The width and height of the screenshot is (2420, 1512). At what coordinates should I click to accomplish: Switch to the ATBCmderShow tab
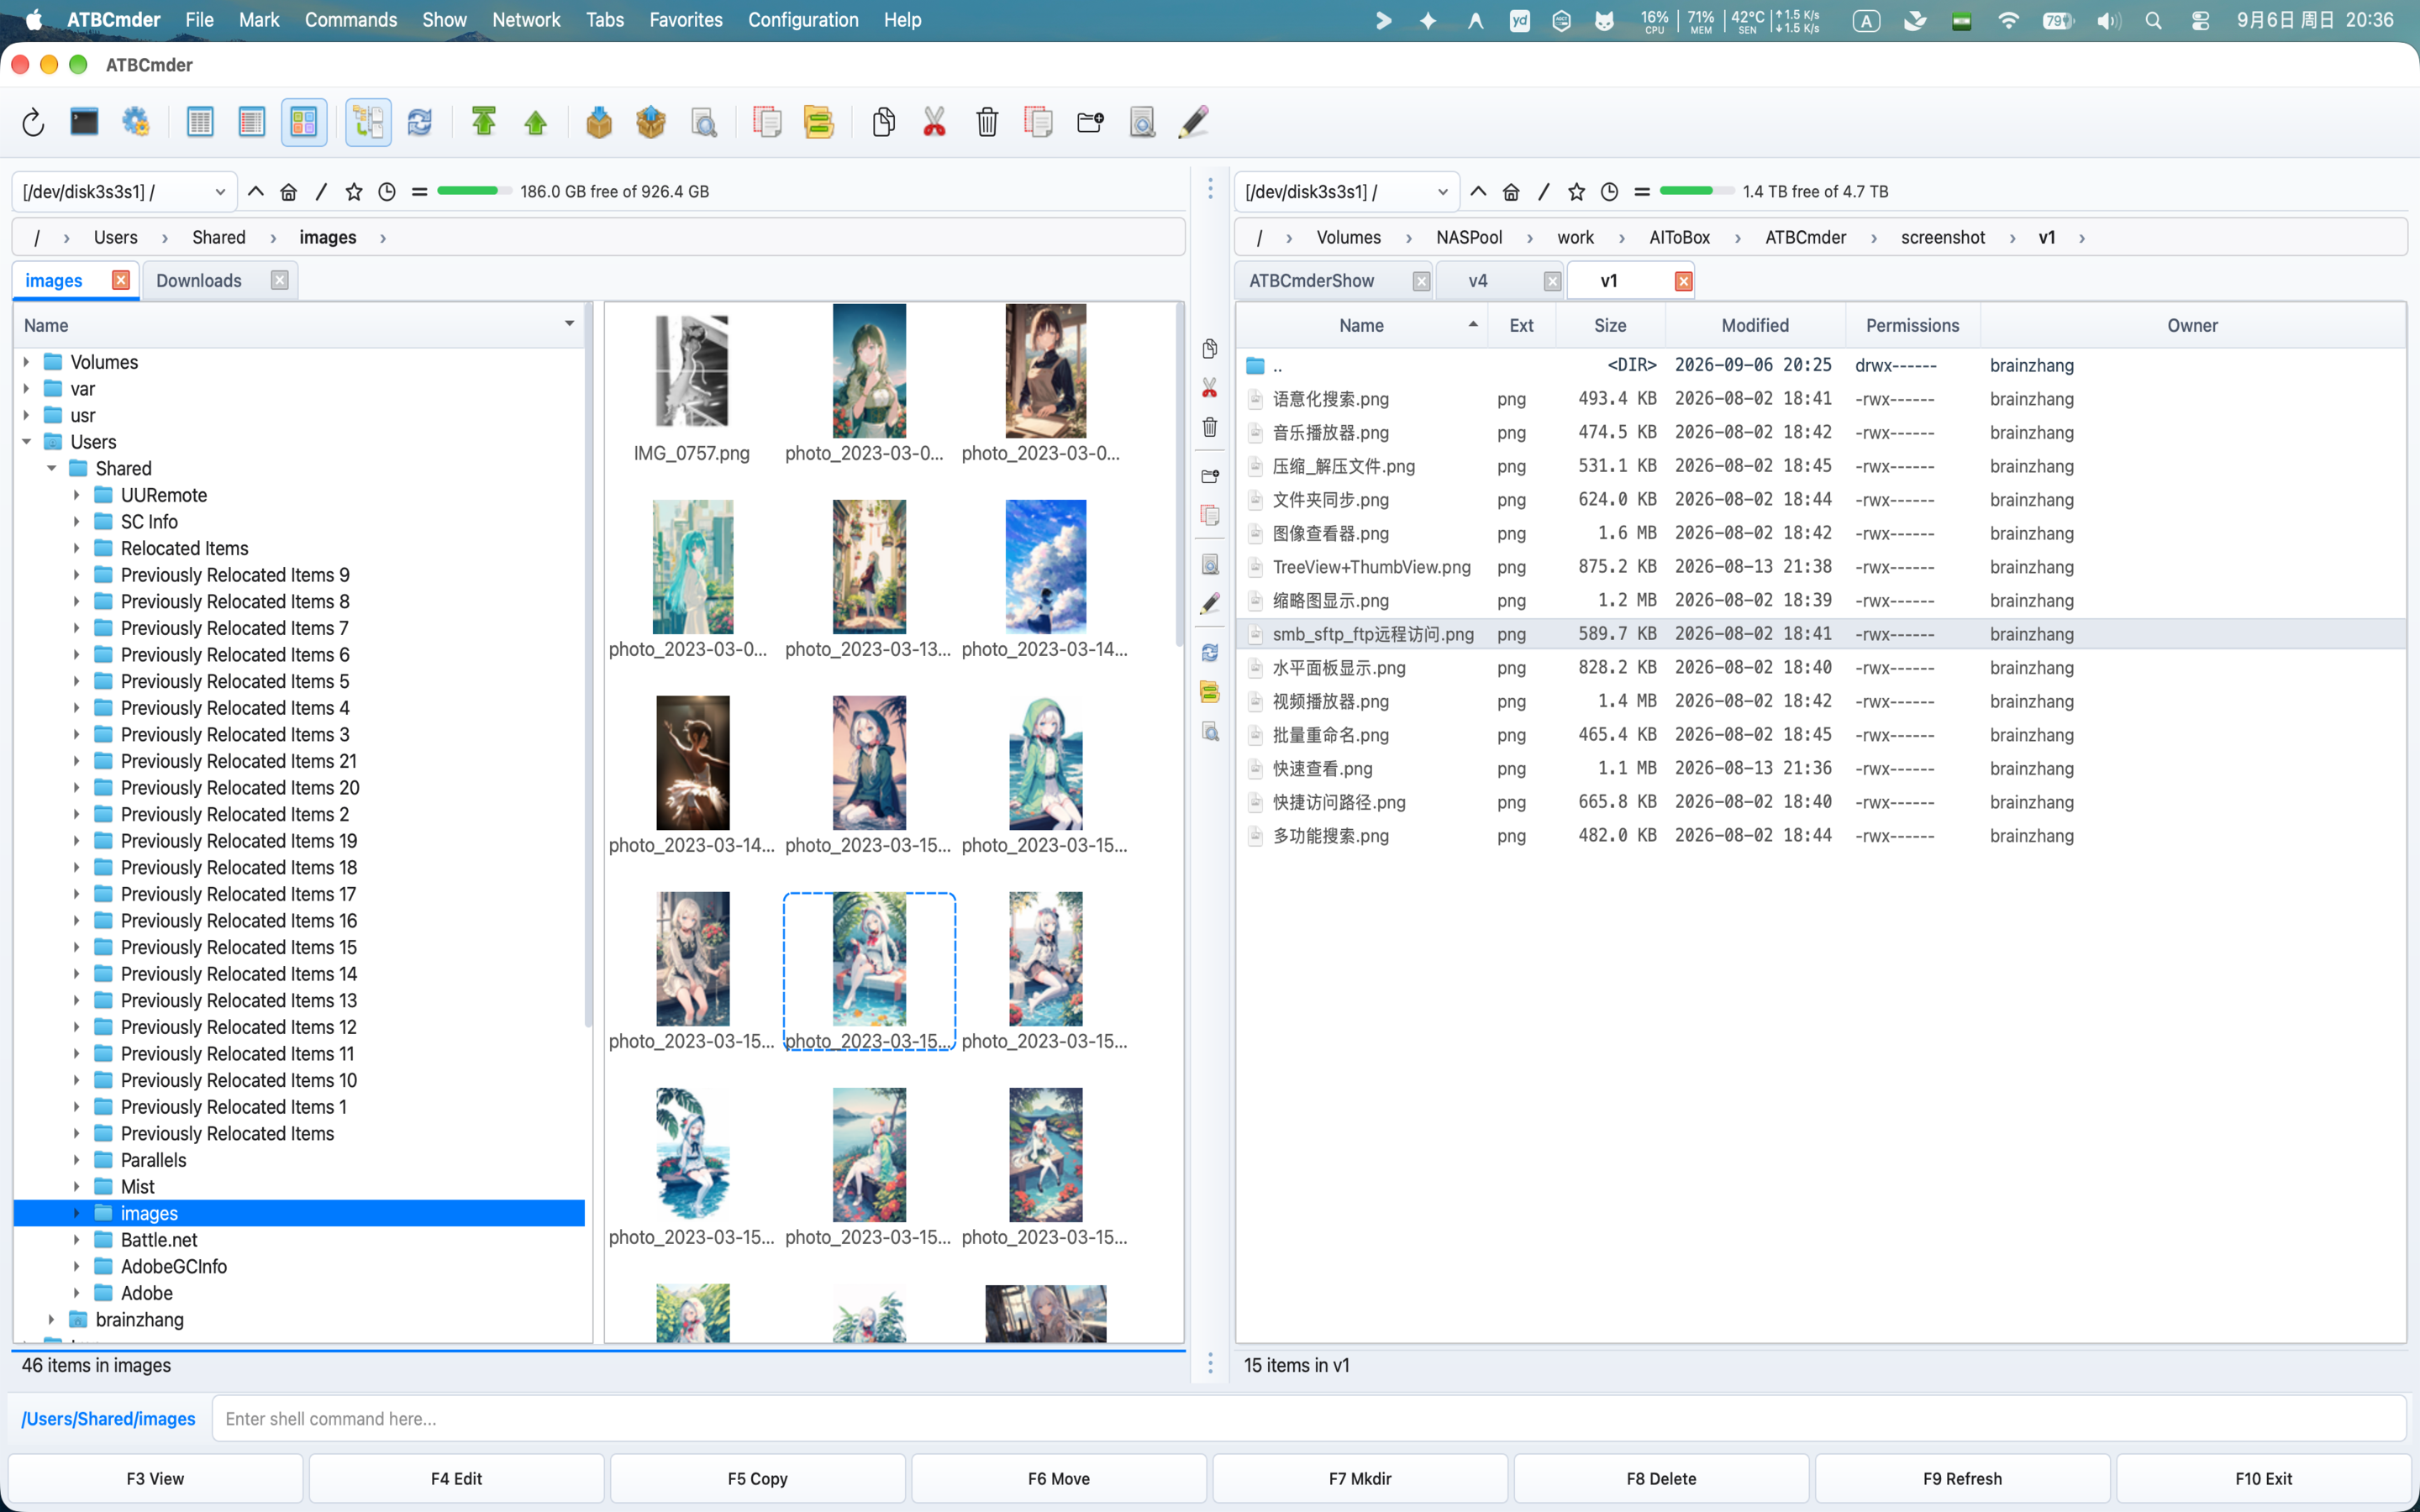tap(1312, 281)
